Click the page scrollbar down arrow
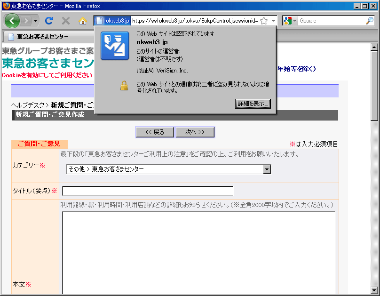This screenshot has height=296, width=380. 374,290
